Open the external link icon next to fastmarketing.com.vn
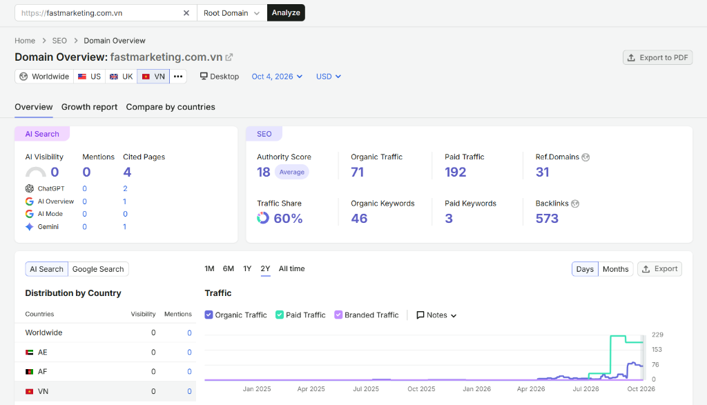707x405 pixels. coord(229,57)
